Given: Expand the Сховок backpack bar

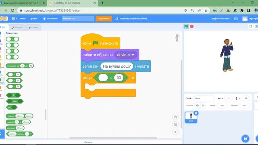Looking at the screenshot, I should 88,142.
